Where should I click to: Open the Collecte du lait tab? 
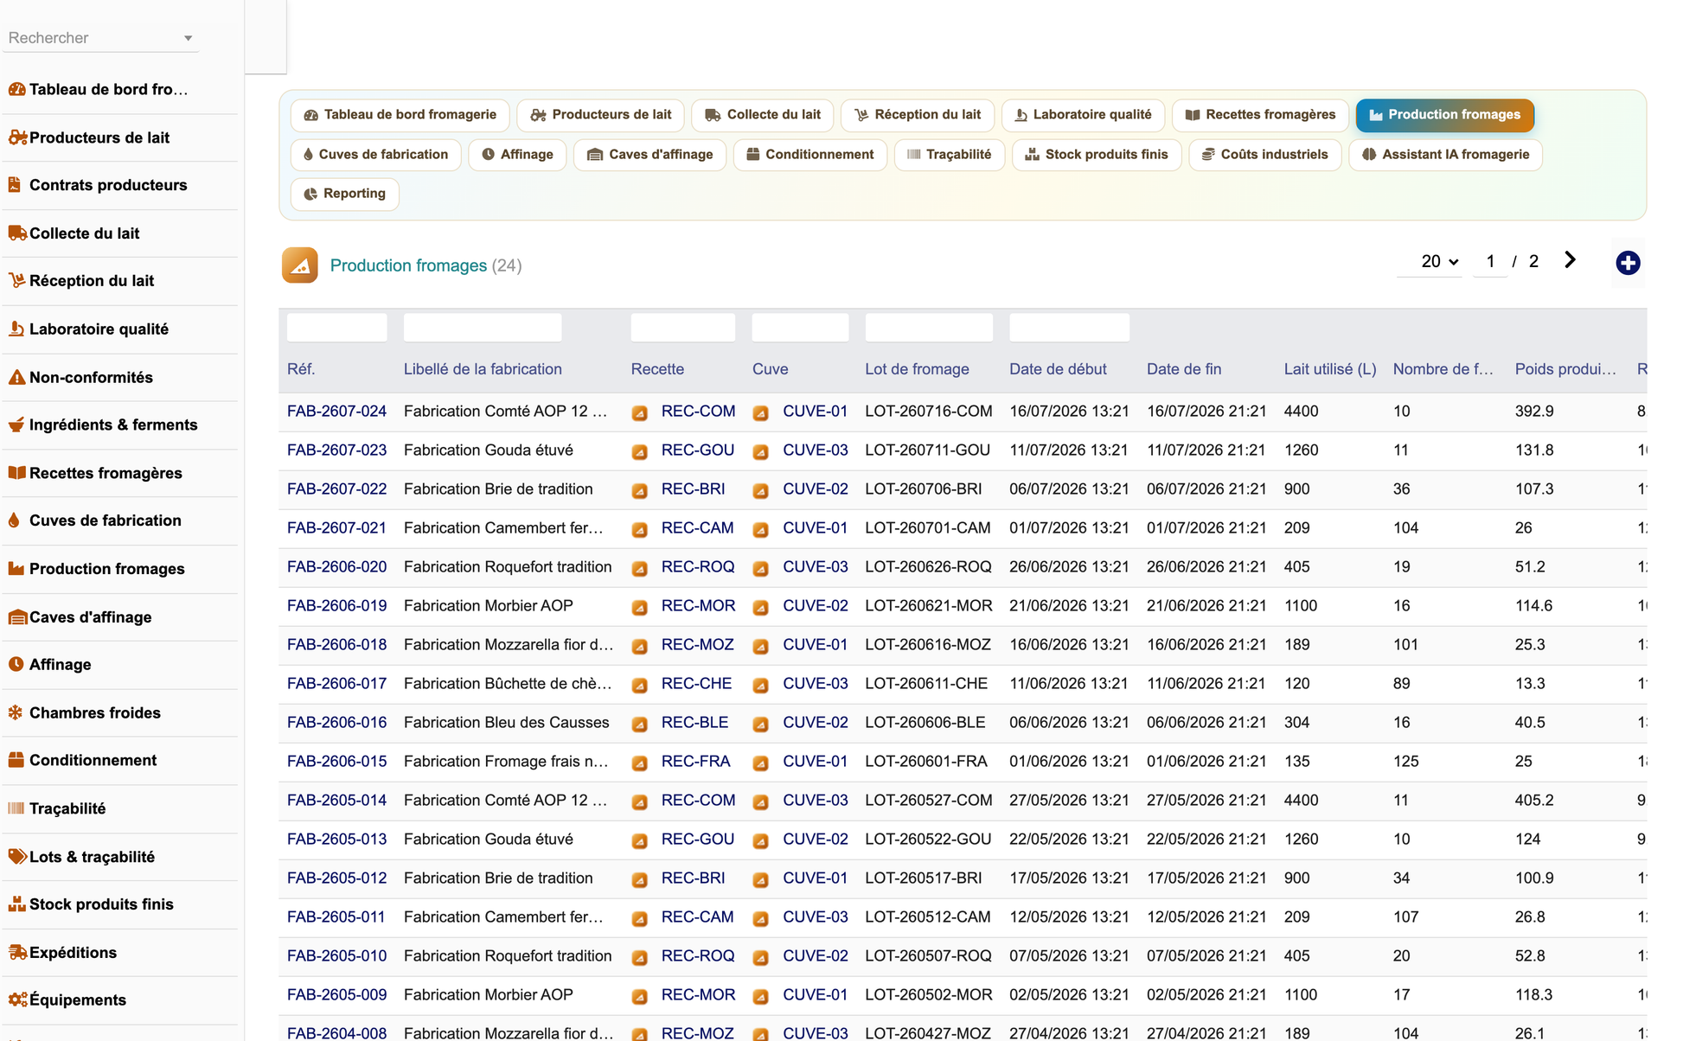[x=763, y=115]
